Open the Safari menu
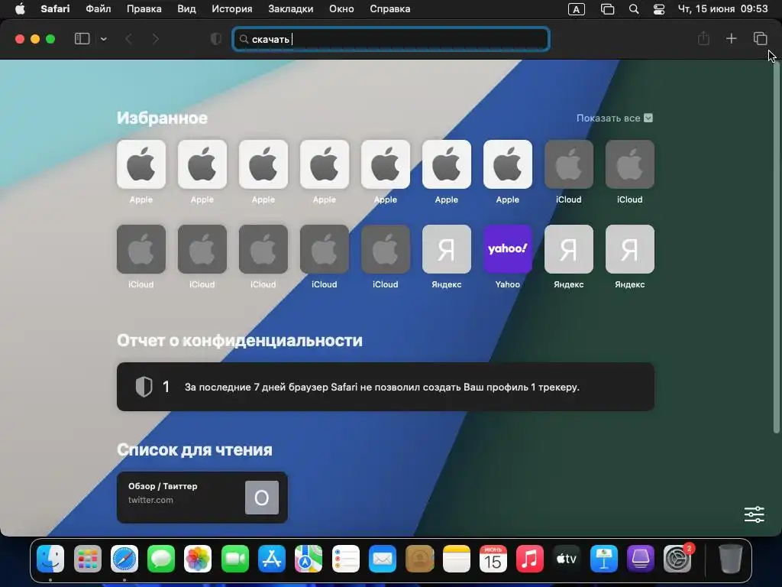This screenshot has height=587, width=782. 55,9
